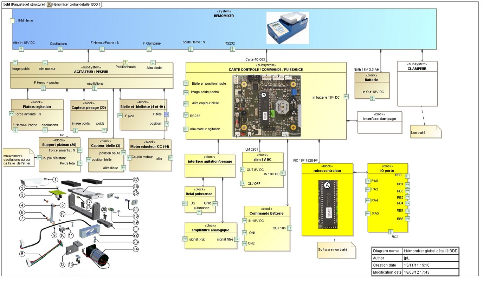Click the ON2 port on Commande Batterie
The height and width of the screenshot is (281, 483).
(x=244, y=243)
